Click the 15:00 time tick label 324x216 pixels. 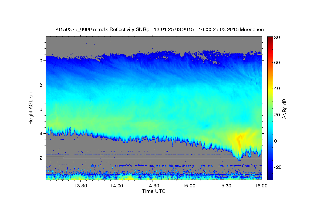pyautogui.click(x=189, y=186)
